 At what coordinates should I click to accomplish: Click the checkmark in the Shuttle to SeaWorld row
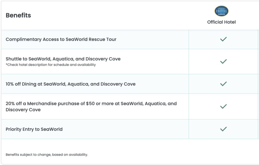click(223, 62)
